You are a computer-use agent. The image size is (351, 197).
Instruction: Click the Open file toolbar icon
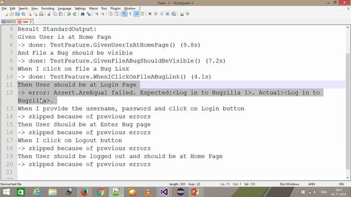point(12,14)
